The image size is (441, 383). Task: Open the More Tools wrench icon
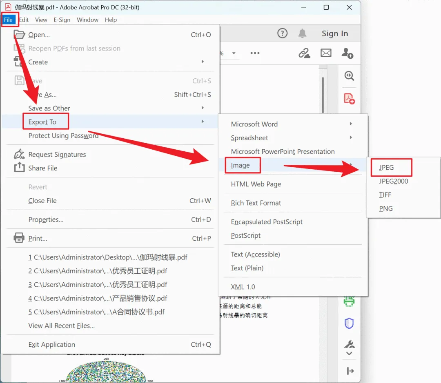click(x=349, y=344)
